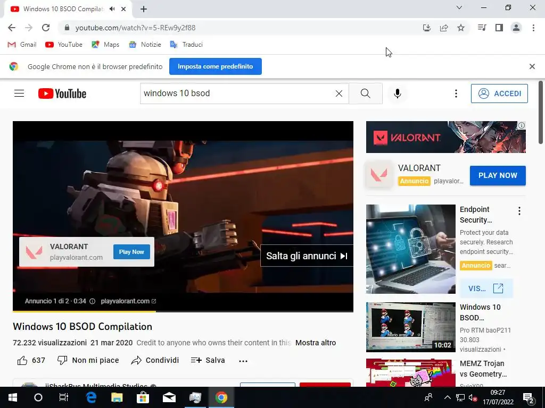
Task: Dismiss the default browser infobar
Action: [532, 66]
